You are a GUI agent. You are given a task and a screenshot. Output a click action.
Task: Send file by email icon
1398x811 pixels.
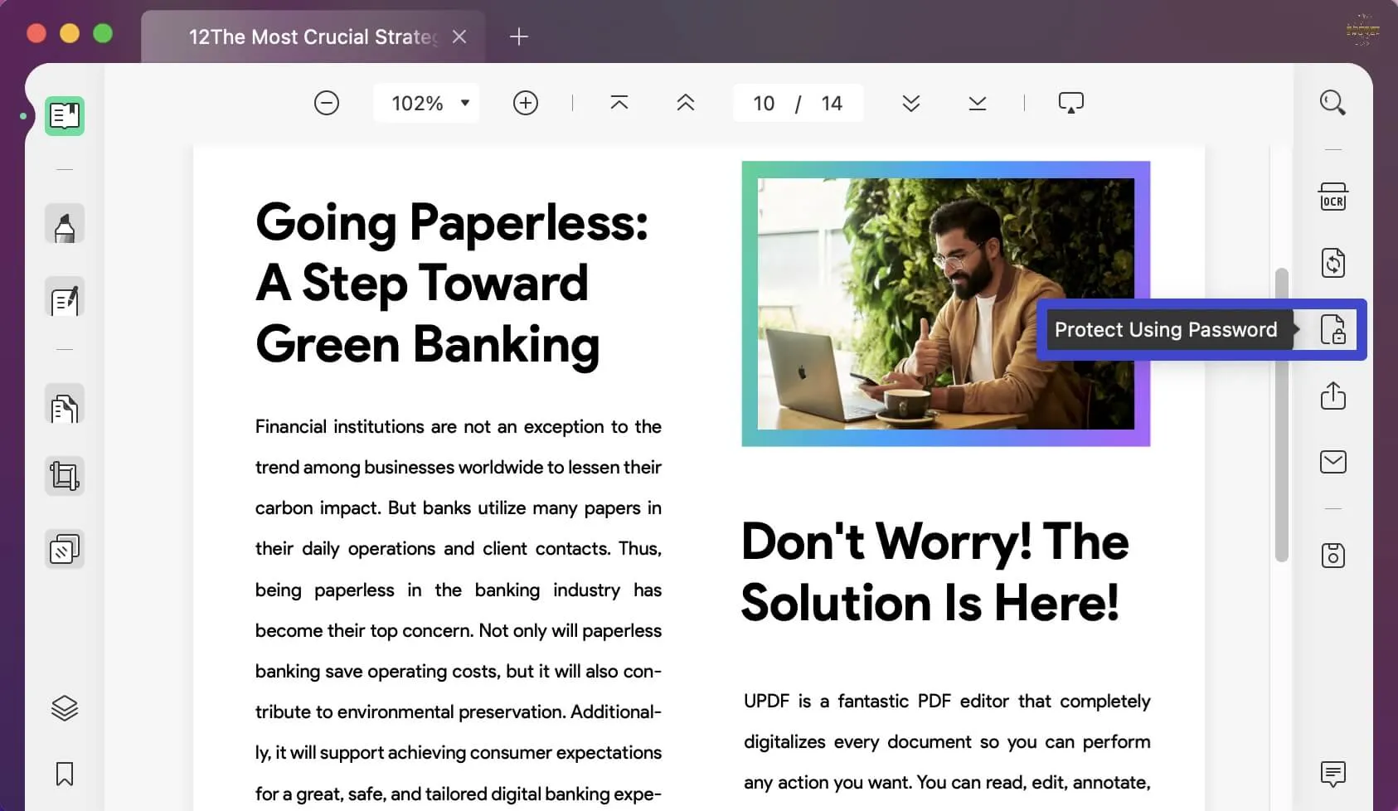click(1333, 462)
